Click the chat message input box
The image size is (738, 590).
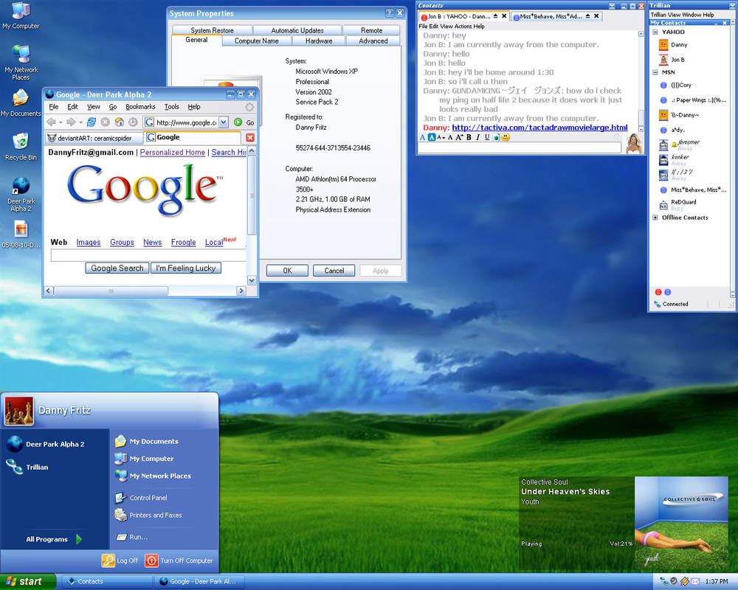[519, 147]
